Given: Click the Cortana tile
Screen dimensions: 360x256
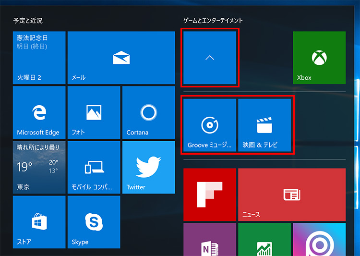Looking at the screenshot, I should [148, 112].
